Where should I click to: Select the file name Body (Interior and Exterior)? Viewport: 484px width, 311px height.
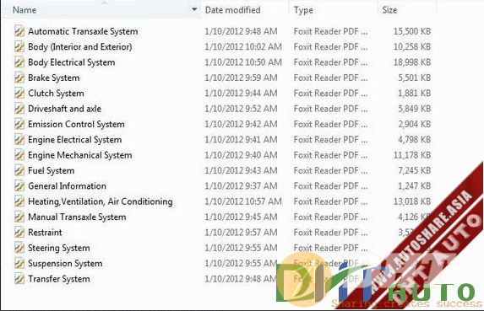[x=80, y=47]
